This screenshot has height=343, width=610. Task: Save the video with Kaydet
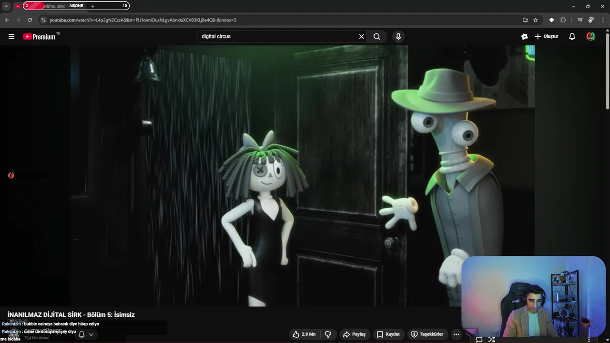pos(388,334)
